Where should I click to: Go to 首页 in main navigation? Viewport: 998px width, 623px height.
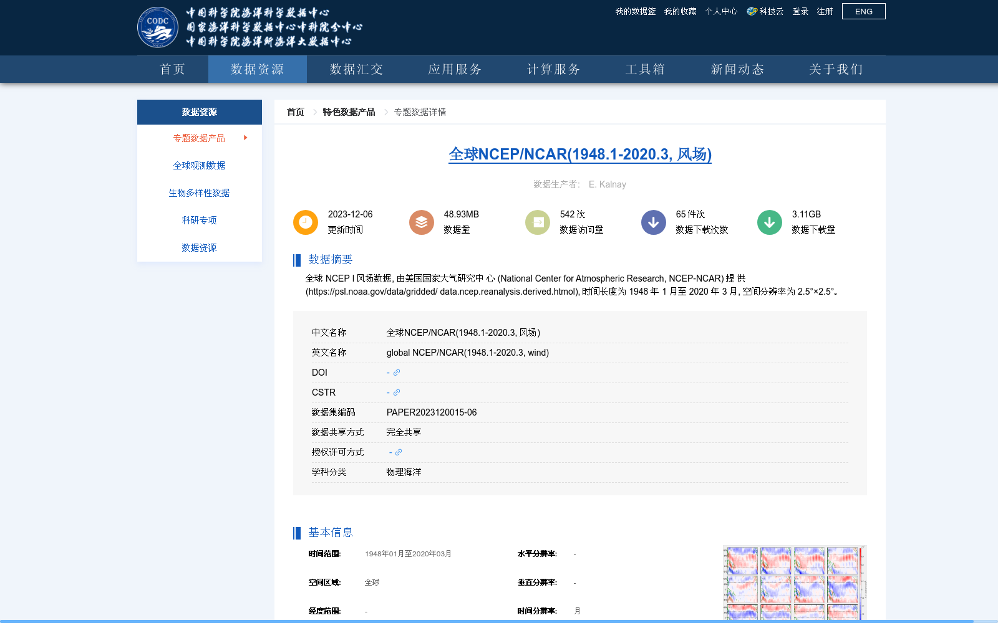click(173, 69)
